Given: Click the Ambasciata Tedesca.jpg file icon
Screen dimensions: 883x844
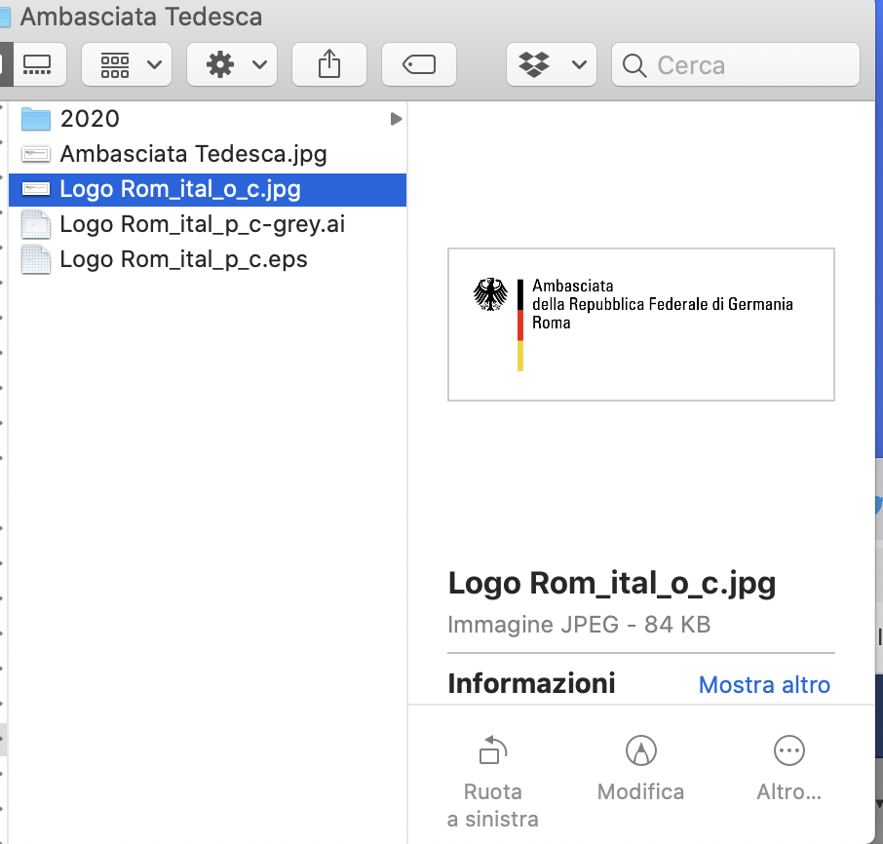Looking at the screenshot, I should click(35, 154).
